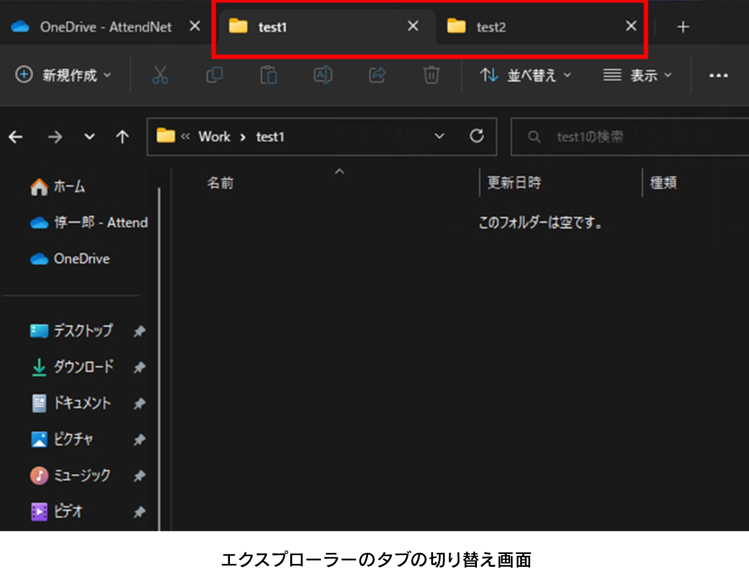The height and width of the screenshot is (568, 749).
Task: Click the Rename icon in toolbar
Action: tap(323, 75)
